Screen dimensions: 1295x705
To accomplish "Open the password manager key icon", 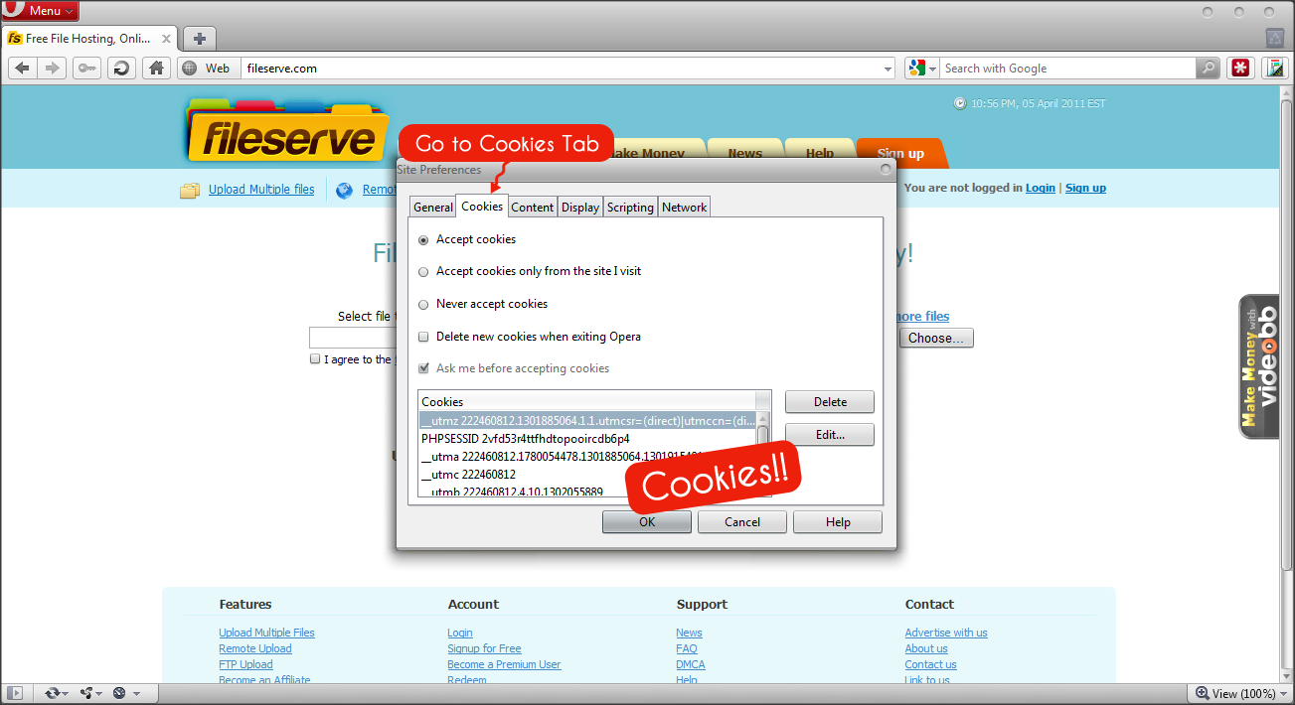I will [86, 69].
